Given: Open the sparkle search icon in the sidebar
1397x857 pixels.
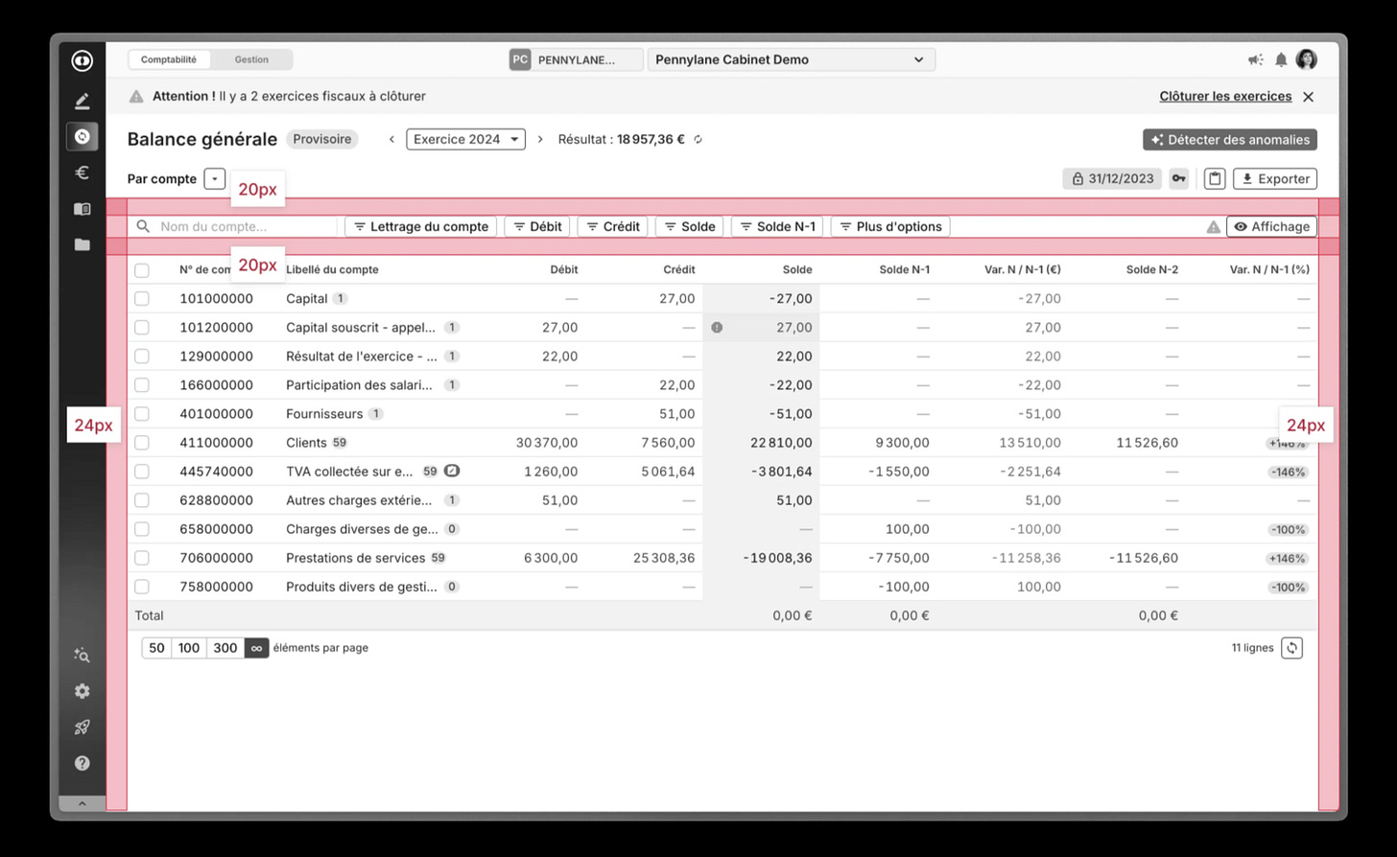Looking at the screenshot, I should tap(83, 655).
